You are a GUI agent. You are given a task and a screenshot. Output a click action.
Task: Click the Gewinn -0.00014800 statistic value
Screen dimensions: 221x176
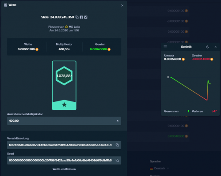pyautogui.click(x=201, y=59)
